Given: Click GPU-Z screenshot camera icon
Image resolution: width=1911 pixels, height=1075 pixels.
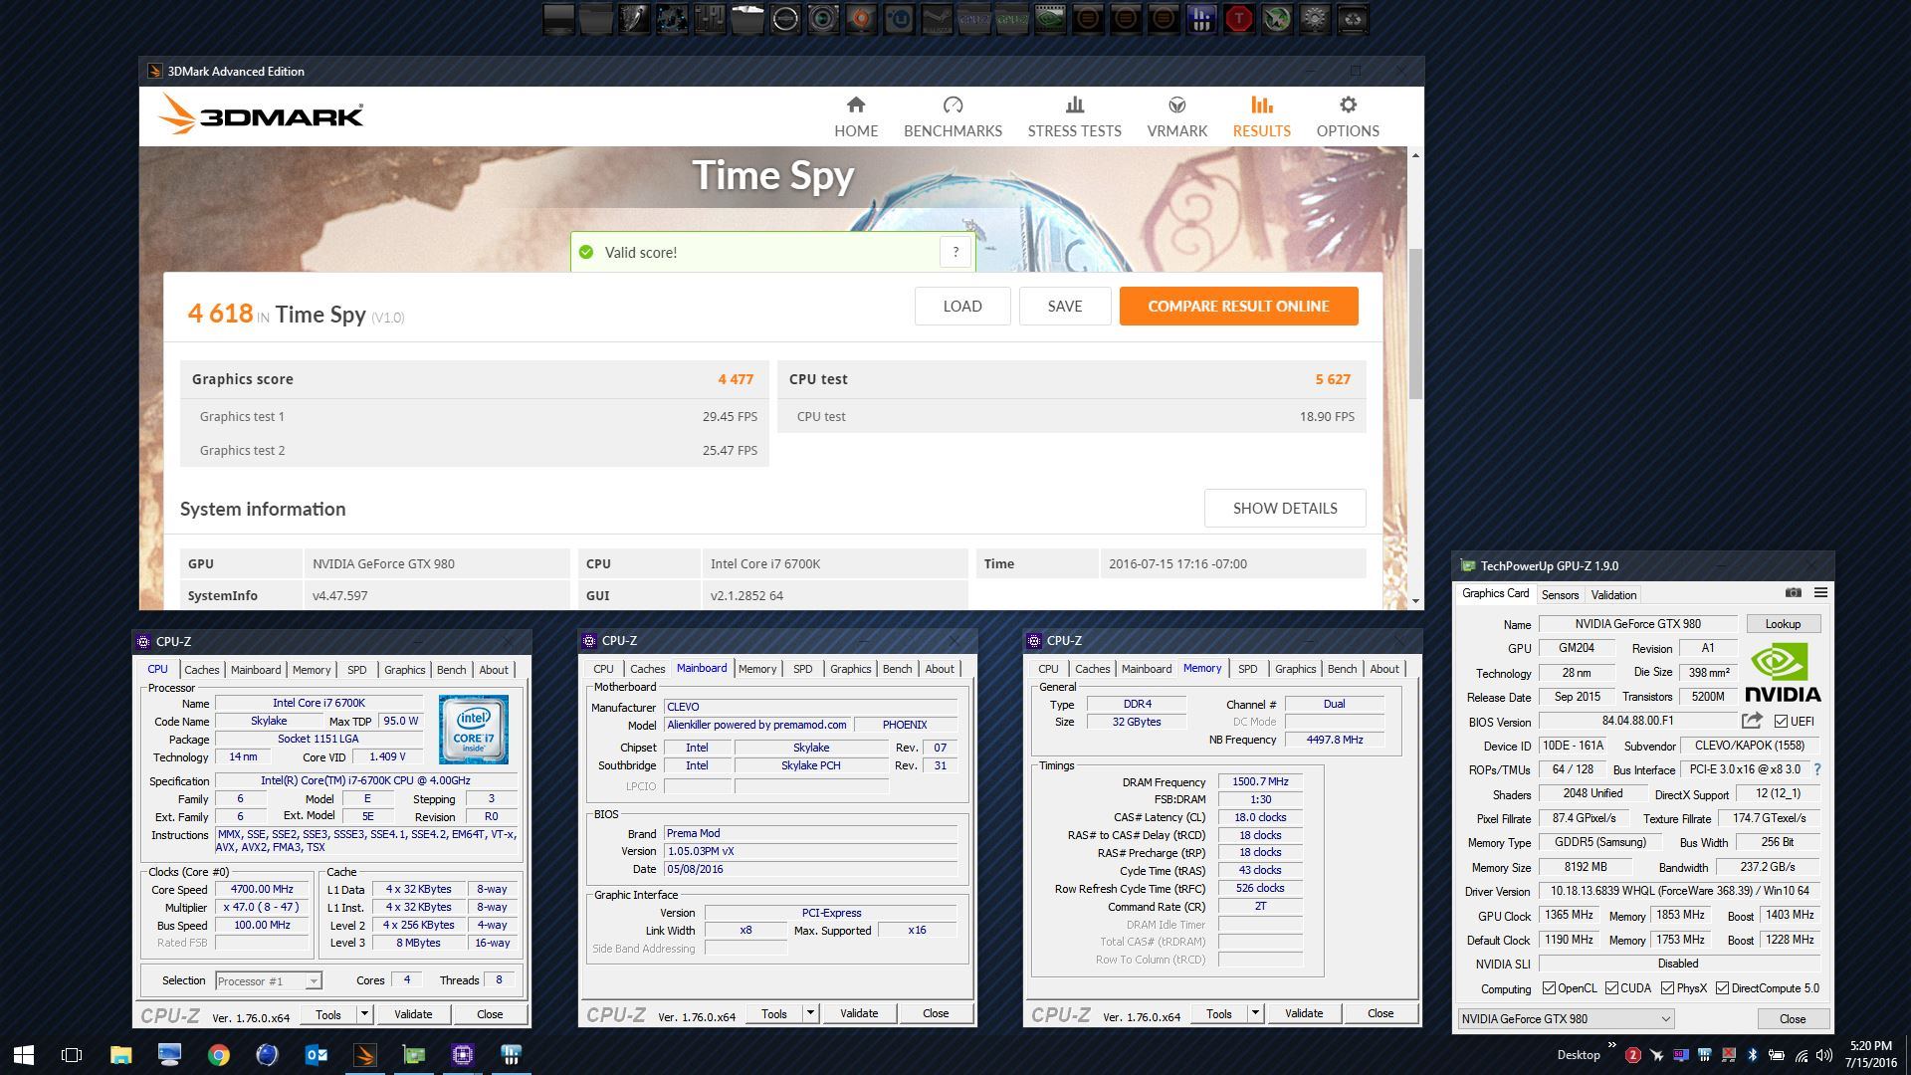Looking at the screenshot, I should [x=1793, y=592].
